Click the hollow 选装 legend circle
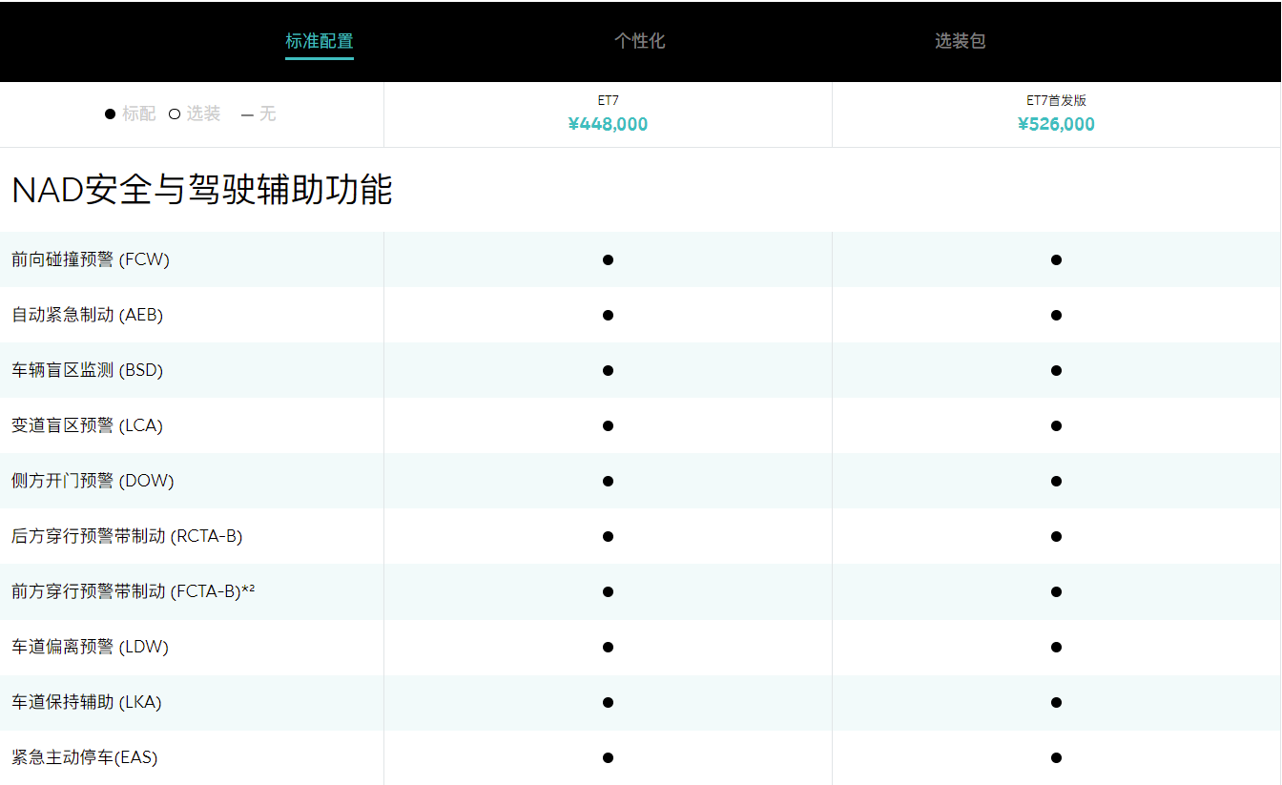1282x785 pixels. [175, 114]
